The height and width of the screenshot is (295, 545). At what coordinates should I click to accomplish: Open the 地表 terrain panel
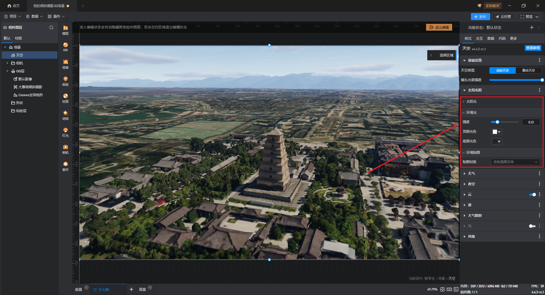point(65,64)
